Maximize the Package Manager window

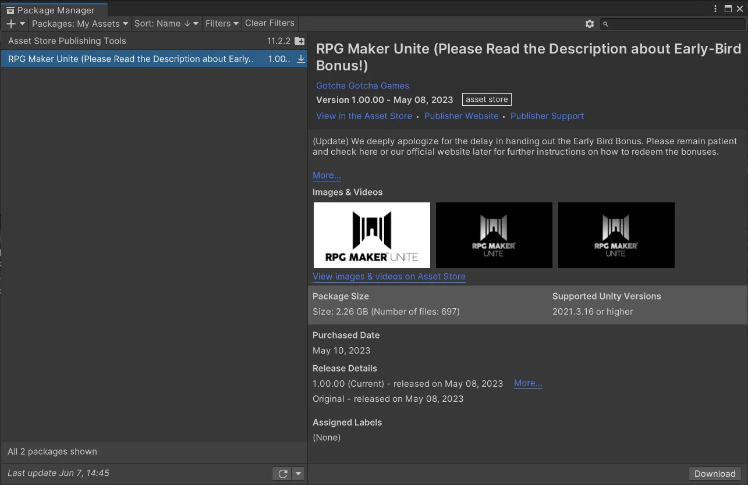click(728, 9)
